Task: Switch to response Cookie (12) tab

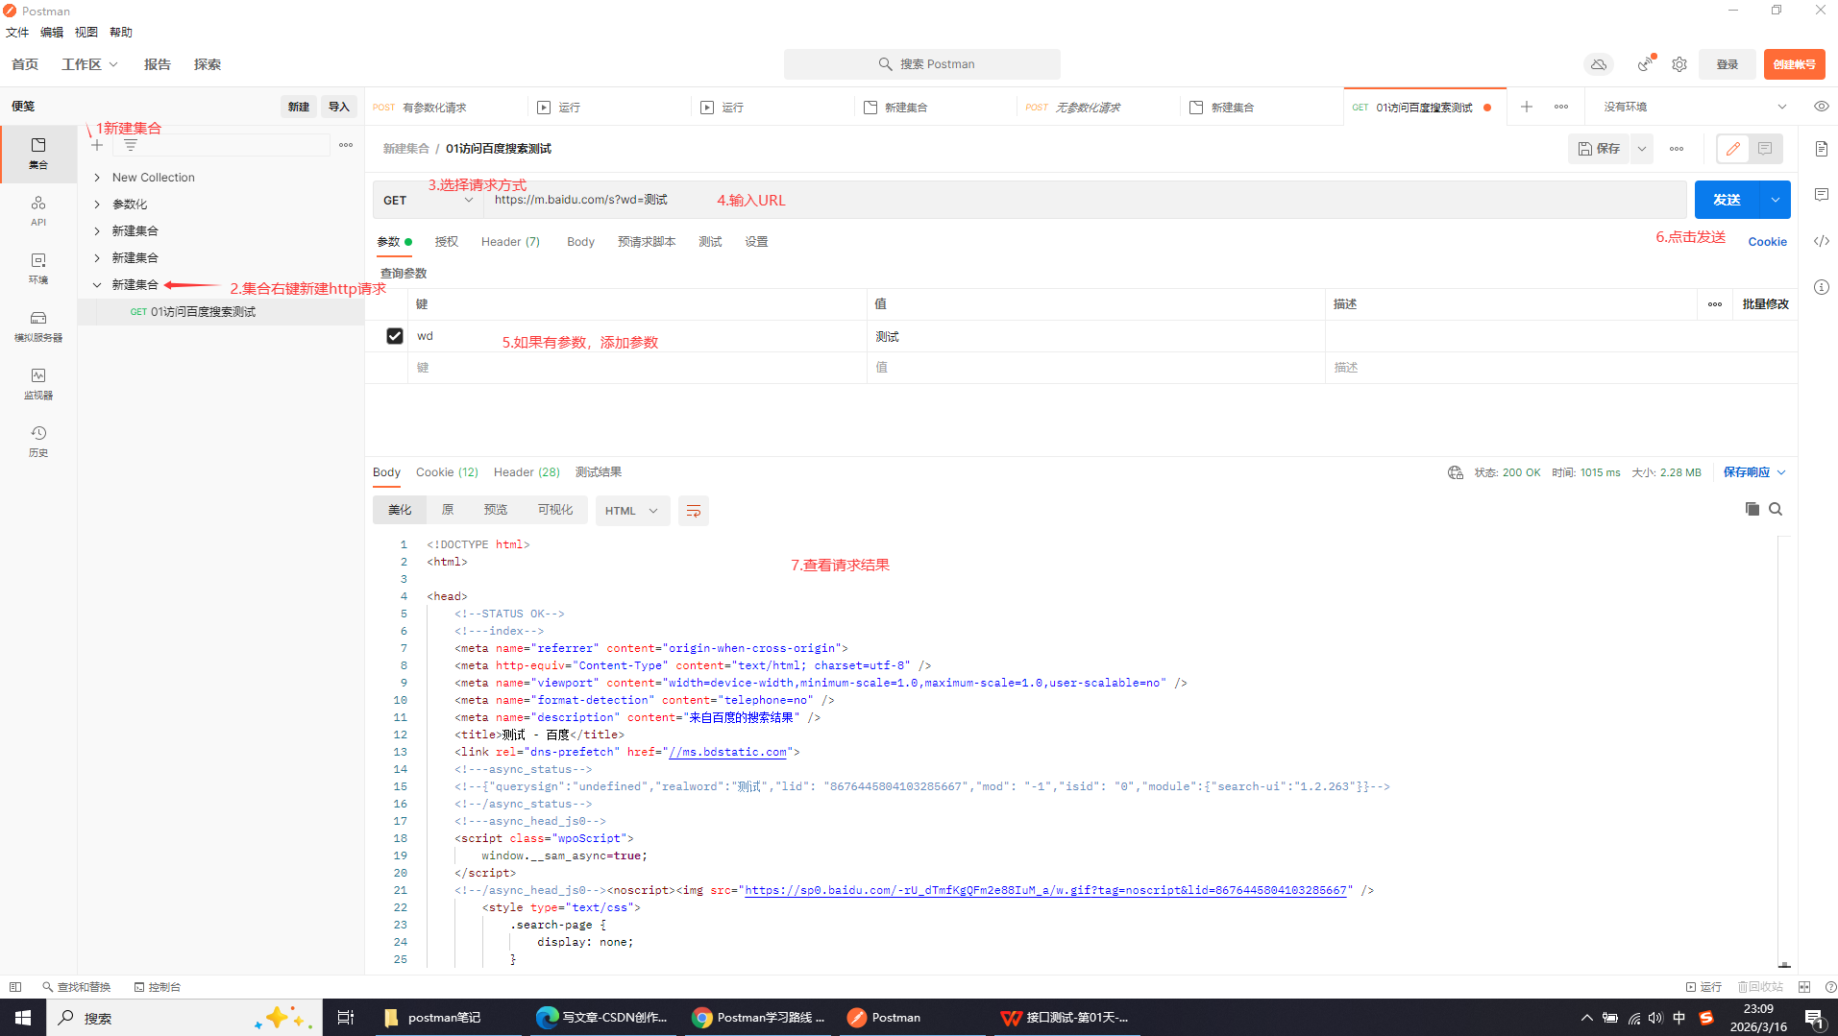Action: click(x=447, y=472)
